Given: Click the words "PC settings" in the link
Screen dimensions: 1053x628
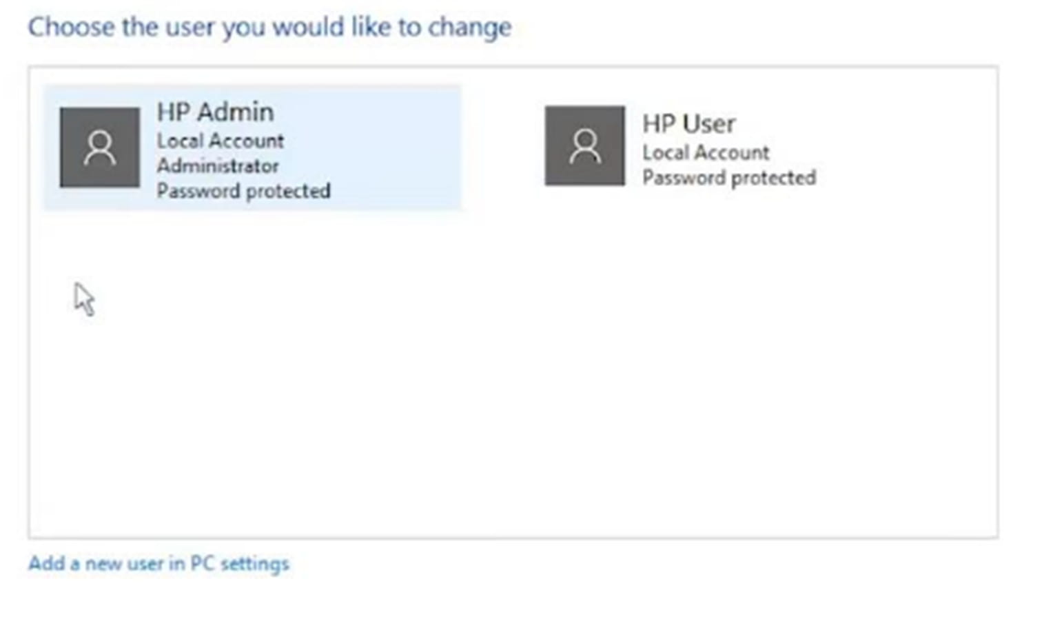Looking at the screenshot, I should click(x=240, y=564).
